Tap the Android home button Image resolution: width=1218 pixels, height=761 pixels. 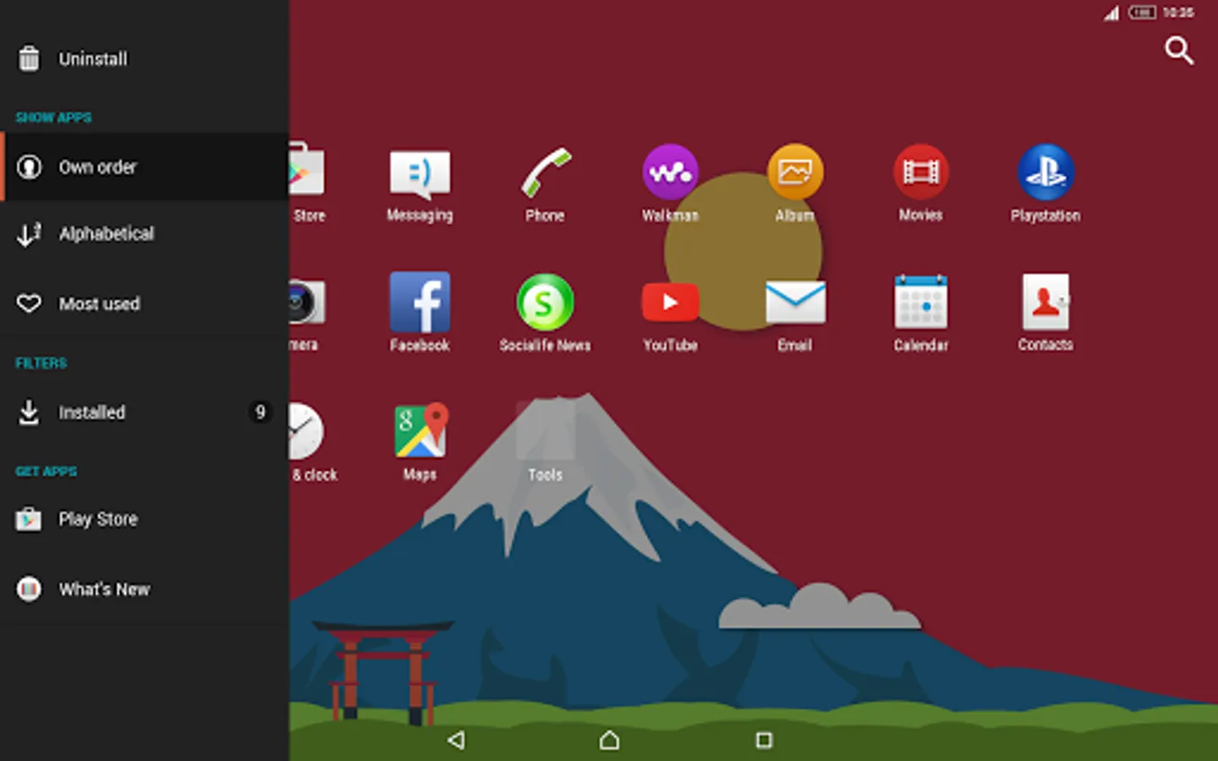pos(609,741)
